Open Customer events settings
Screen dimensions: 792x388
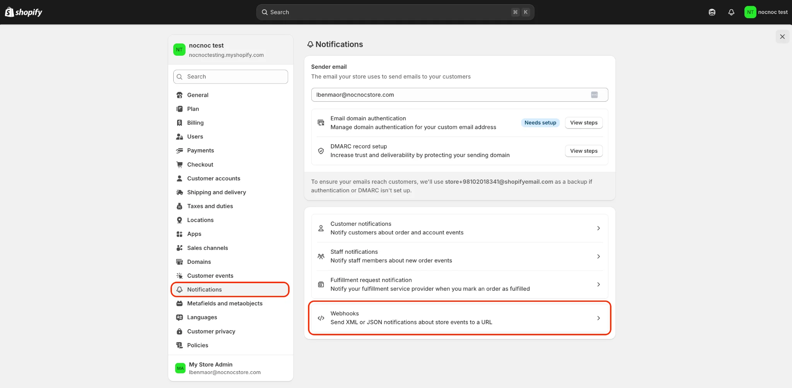click(230, 276)
